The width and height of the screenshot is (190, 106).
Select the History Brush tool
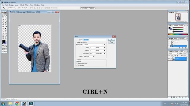click(x=6, y=24)
